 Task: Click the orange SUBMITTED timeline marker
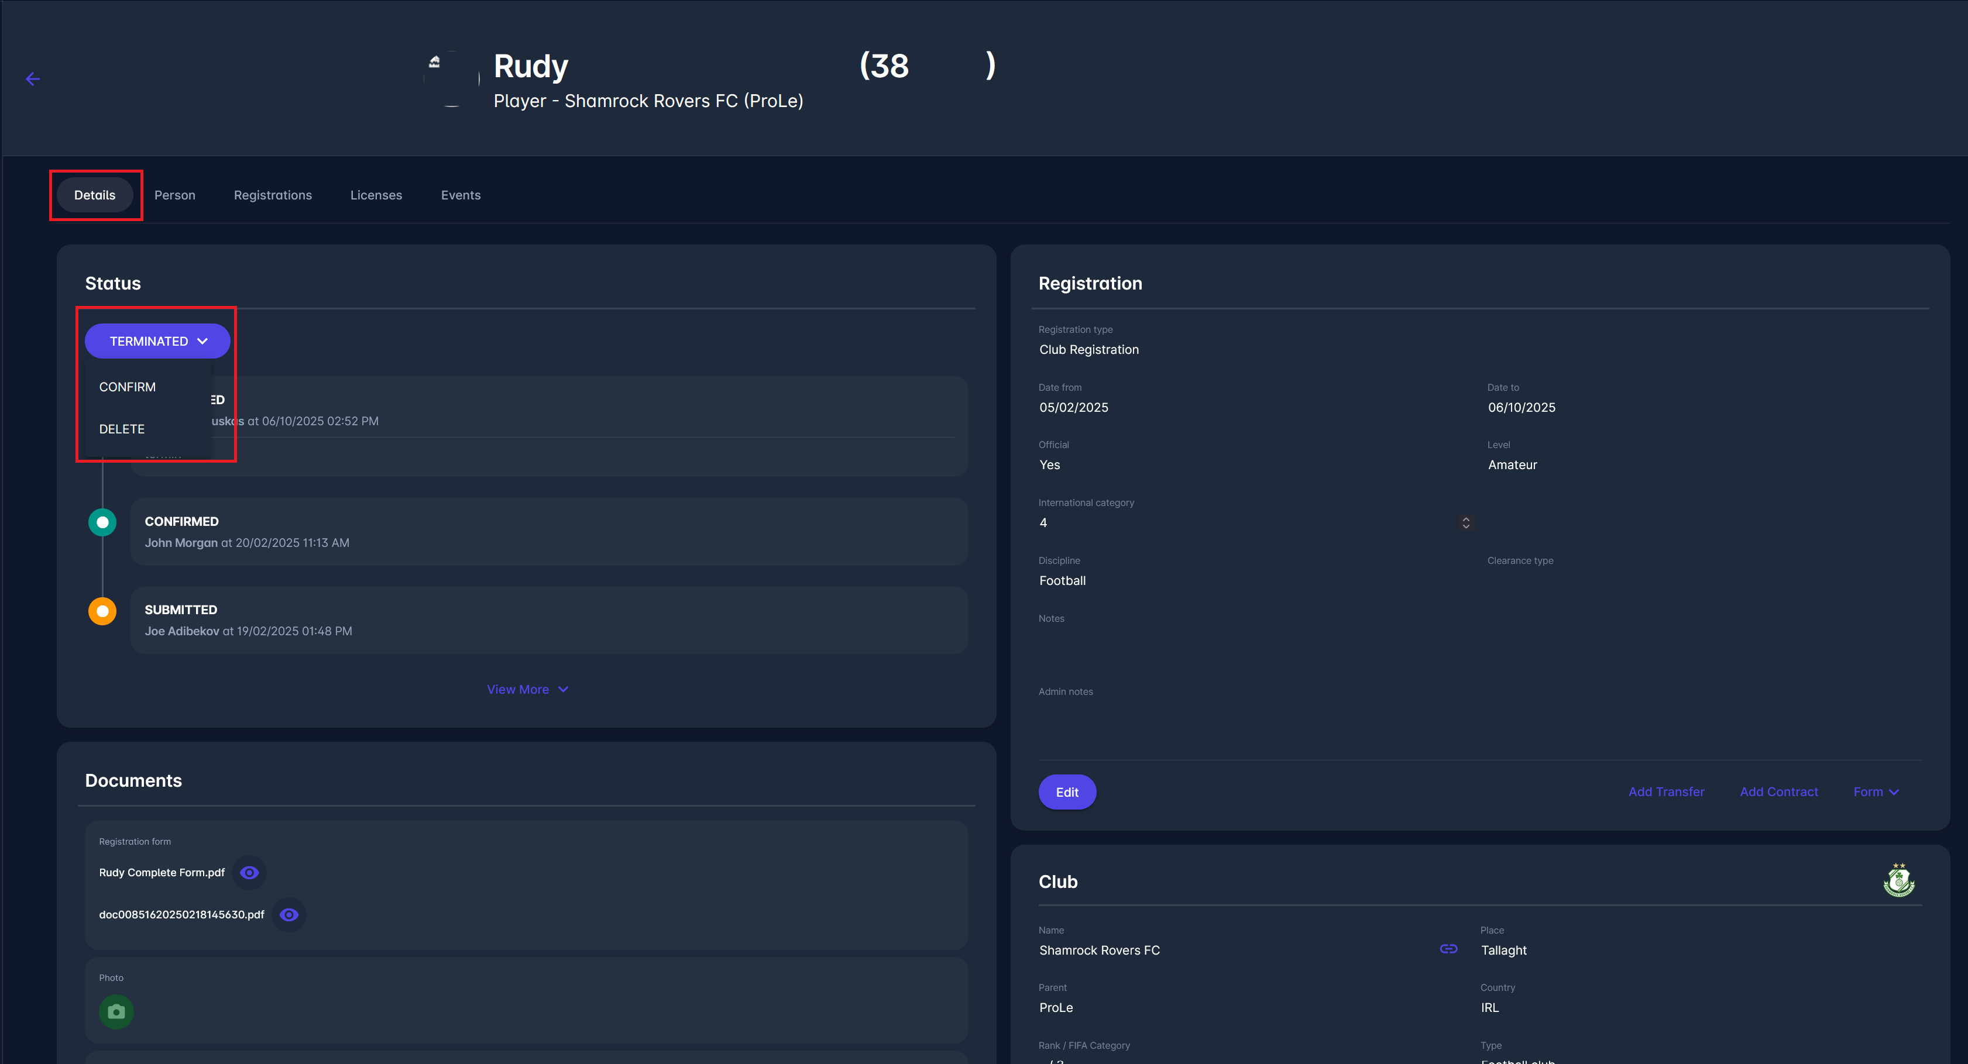click(102, 611)
